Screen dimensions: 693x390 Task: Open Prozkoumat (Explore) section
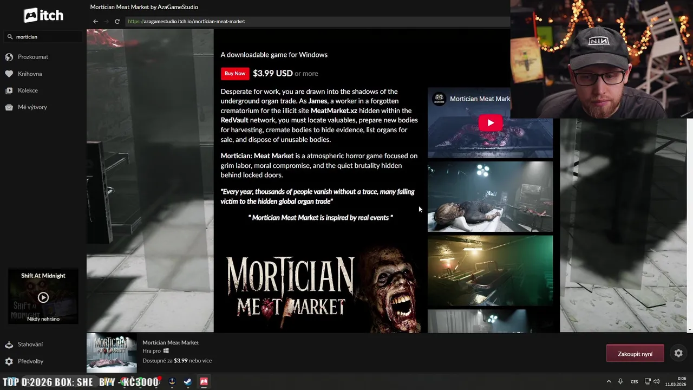click(x=33, y=57)
